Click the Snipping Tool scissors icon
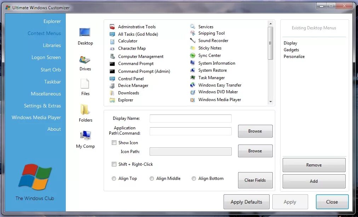The image size is (358, 217). pyautogui.click(x=193, y=33)
